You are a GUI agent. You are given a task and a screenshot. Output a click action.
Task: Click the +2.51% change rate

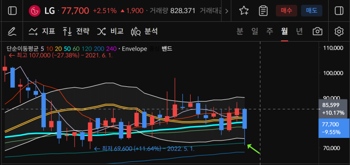(x=105, y=11)
